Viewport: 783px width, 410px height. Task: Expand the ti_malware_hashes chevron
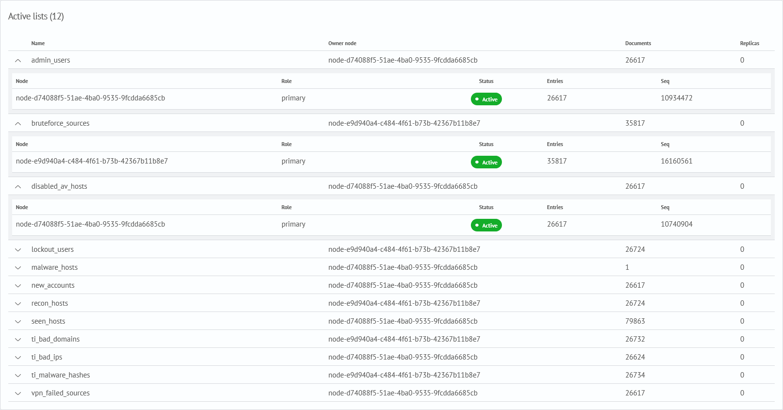18,376
